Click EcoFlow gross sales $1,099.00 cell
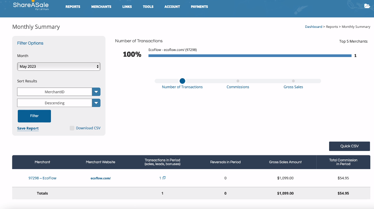The height and width of the screenshot is (209, 374). tap(285, 178)
